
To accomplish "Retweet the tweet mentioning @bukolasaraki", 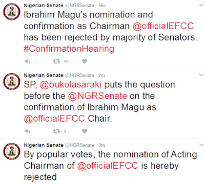I will [x=56, y=131].
